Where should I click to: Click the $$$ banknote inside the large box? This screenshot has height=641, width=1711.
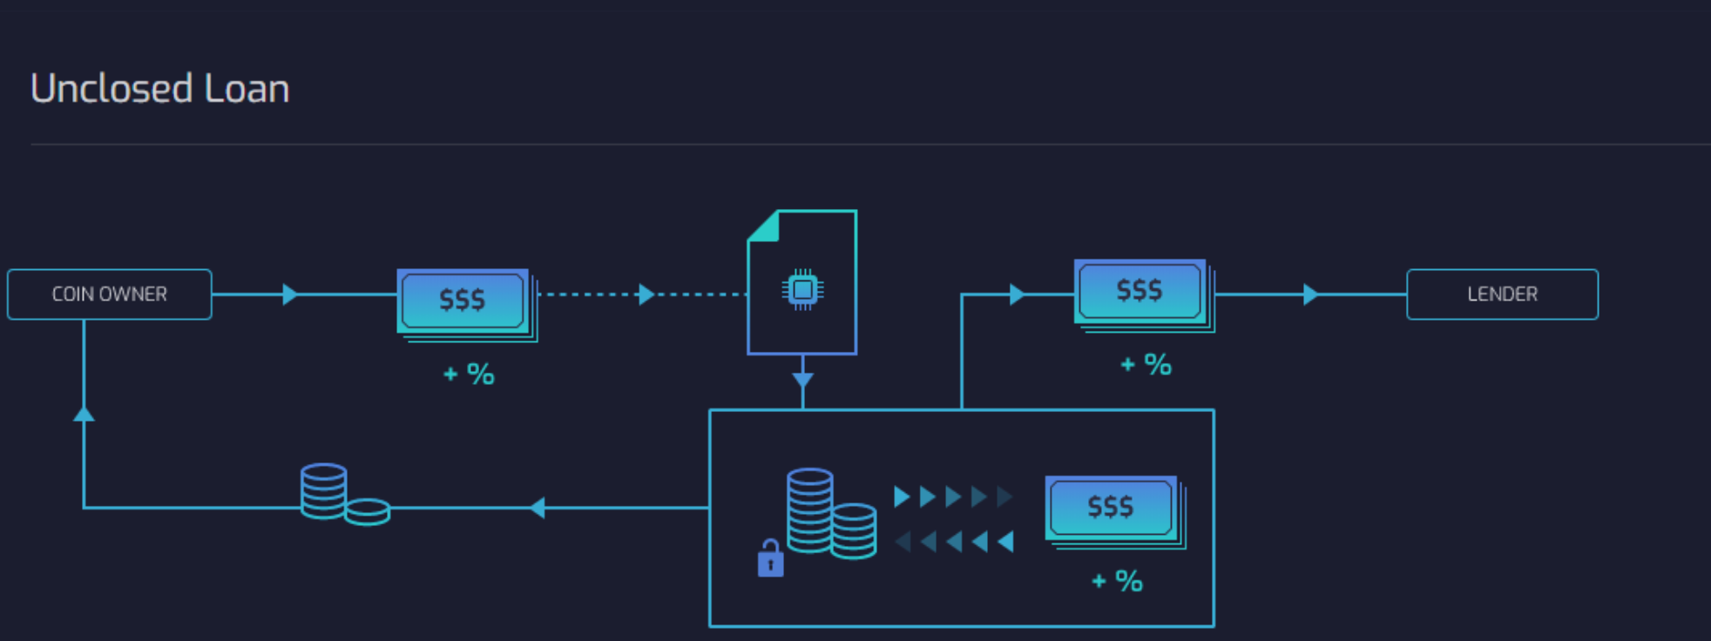point(1116,512)
